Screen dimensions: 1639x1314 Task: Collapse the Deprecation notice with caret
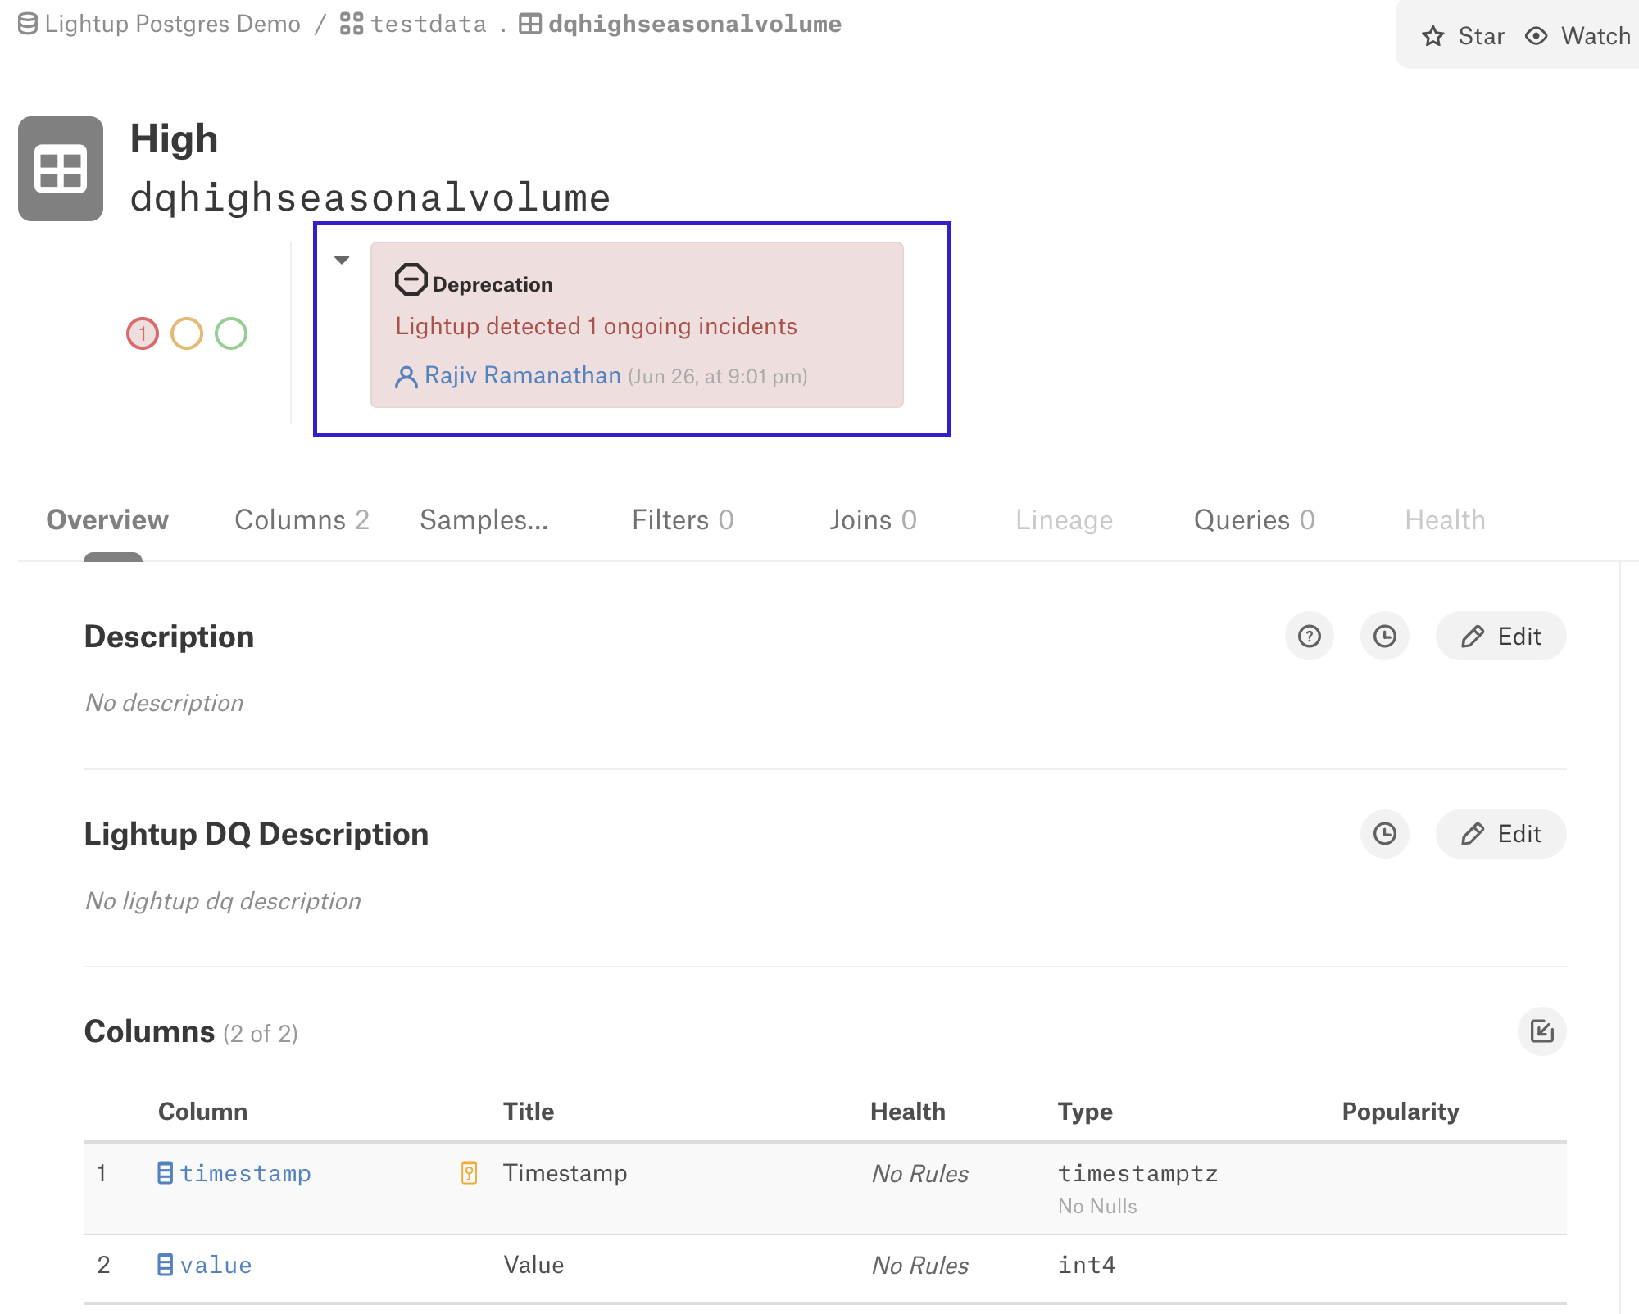342,260
